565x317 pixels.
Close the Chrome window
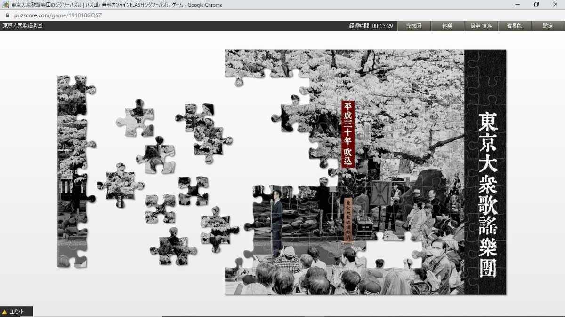click(555, 5)
